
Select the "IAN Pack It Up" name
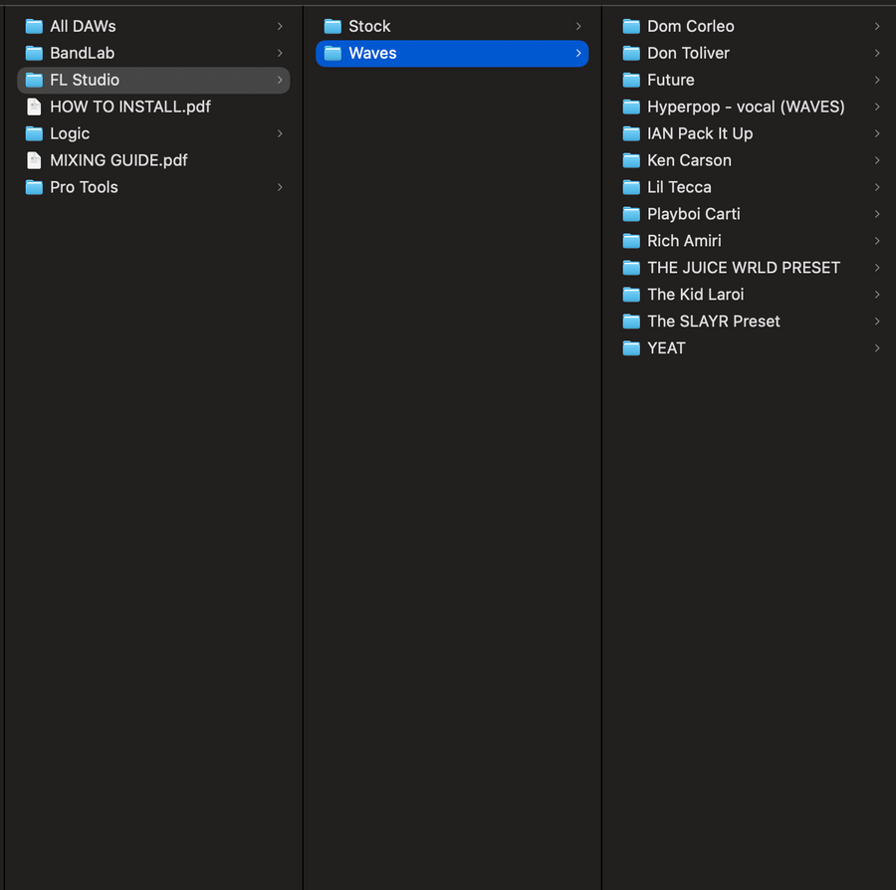coord(700,133)
